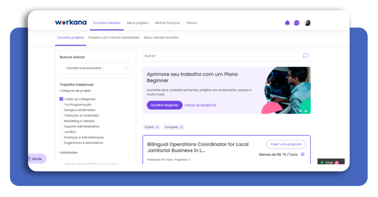Click the banner image of man at computer
Viewport: 378px width, 197px height.
(x=287, y=90)
